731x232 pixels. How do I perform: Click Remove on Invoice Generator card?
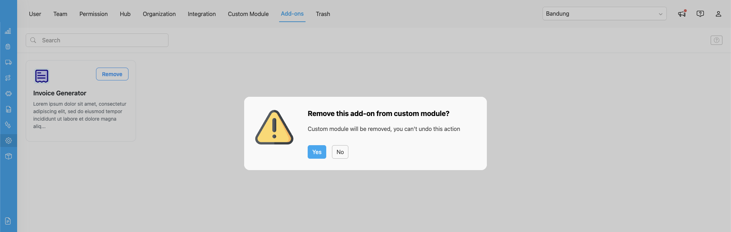point(112,74)
